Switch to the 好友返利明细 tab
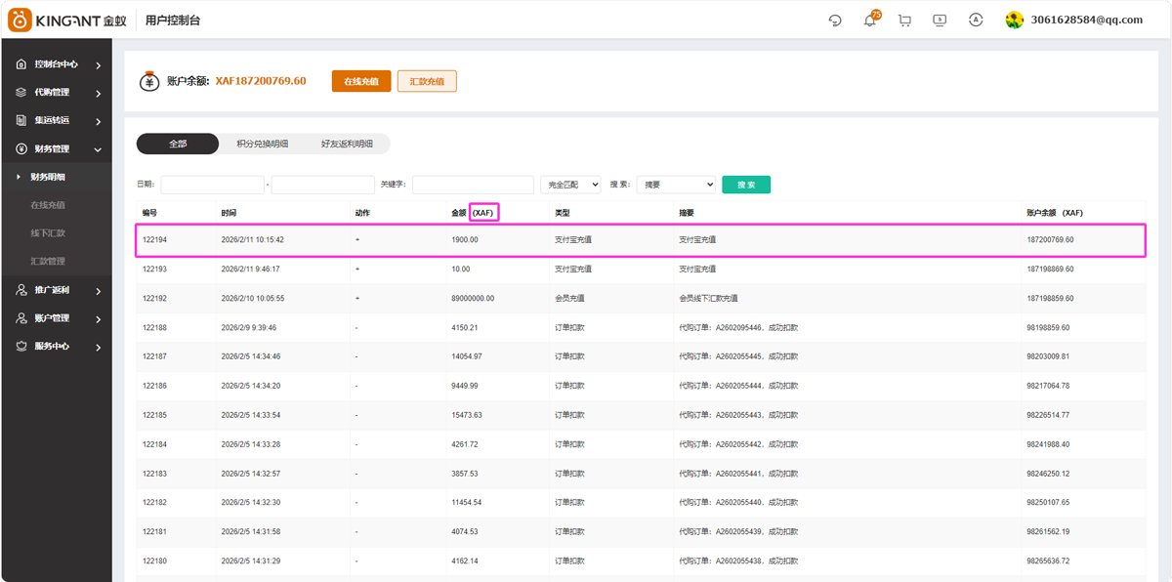1172x582 pixels. [347, 144]
